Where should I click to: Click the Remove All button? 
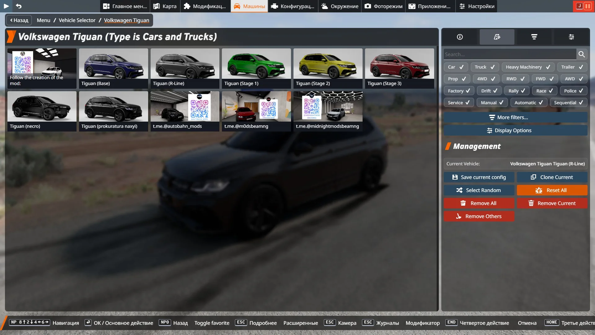(x=479, y=203)
